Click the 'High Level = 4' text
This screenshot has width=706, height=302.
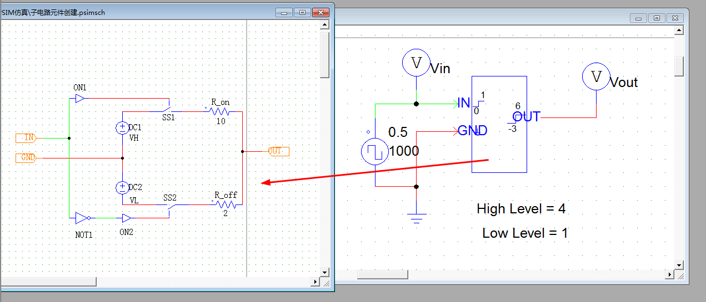[x=521, y=209]
